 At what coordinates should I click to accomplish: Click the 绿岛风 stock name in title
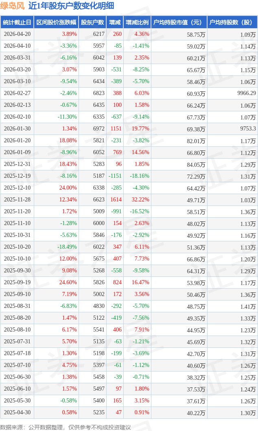(12, 6)
